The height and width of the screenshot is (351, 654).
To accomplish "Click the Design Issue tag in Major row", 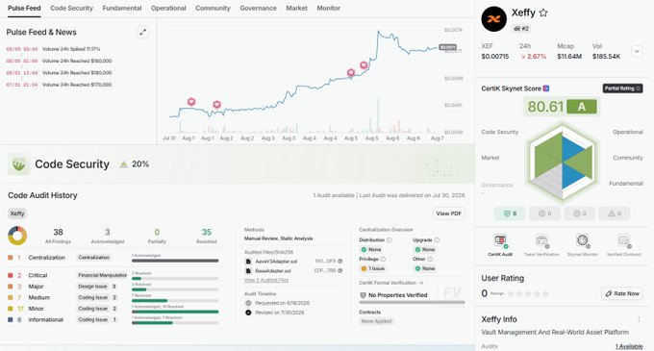I will (92, 287).
